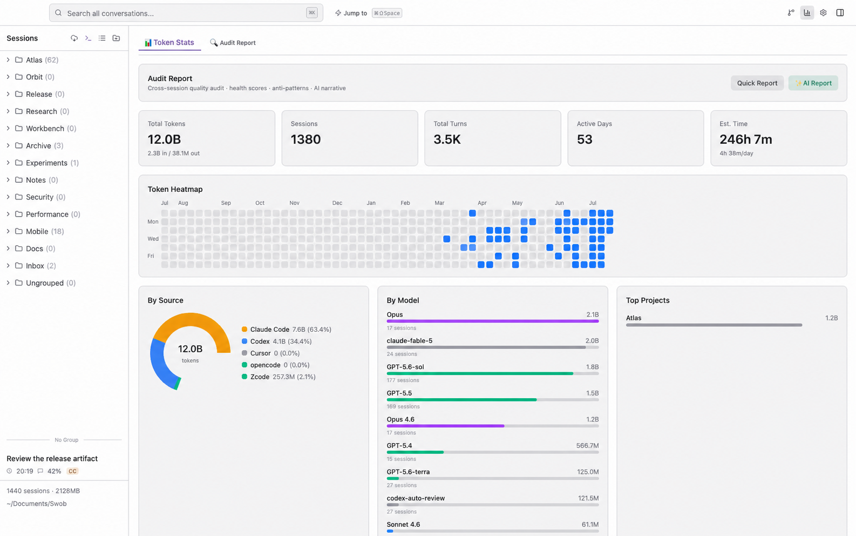Image resolution: width=856 pixels, height=536 pixels.
Task: Click the new folder icon beside Sessions
Action: (116, 38)
